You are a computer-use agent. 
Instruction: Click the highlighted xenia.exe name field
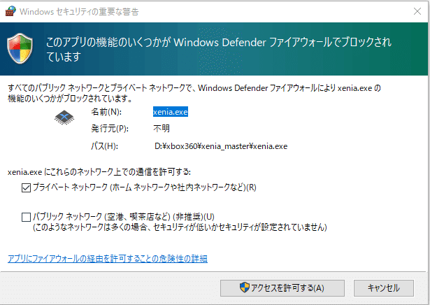tap(171, 112)
